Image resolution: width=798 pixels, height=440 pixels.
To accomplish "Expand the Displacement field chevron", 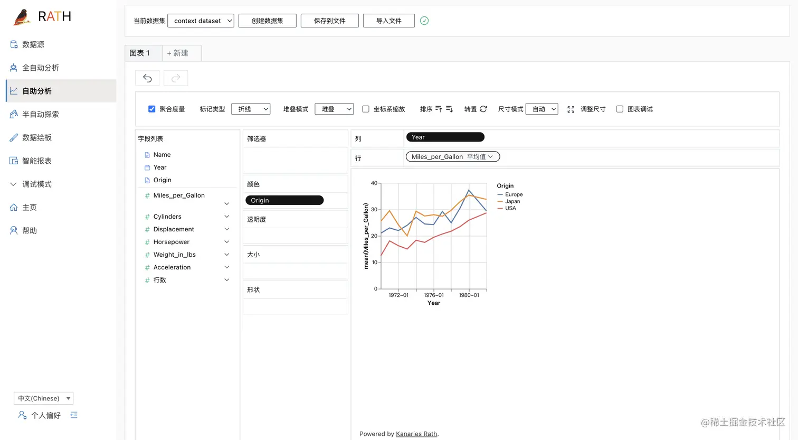I will (x=227, y=229).
